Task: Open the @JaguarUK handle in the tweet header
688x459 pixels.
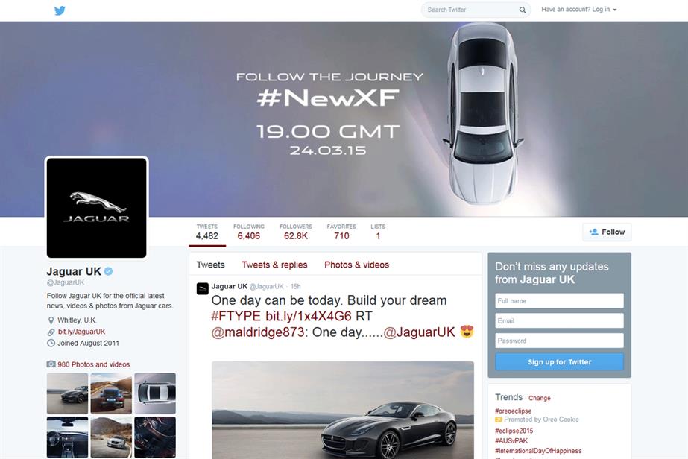Action: pos(266,287)
